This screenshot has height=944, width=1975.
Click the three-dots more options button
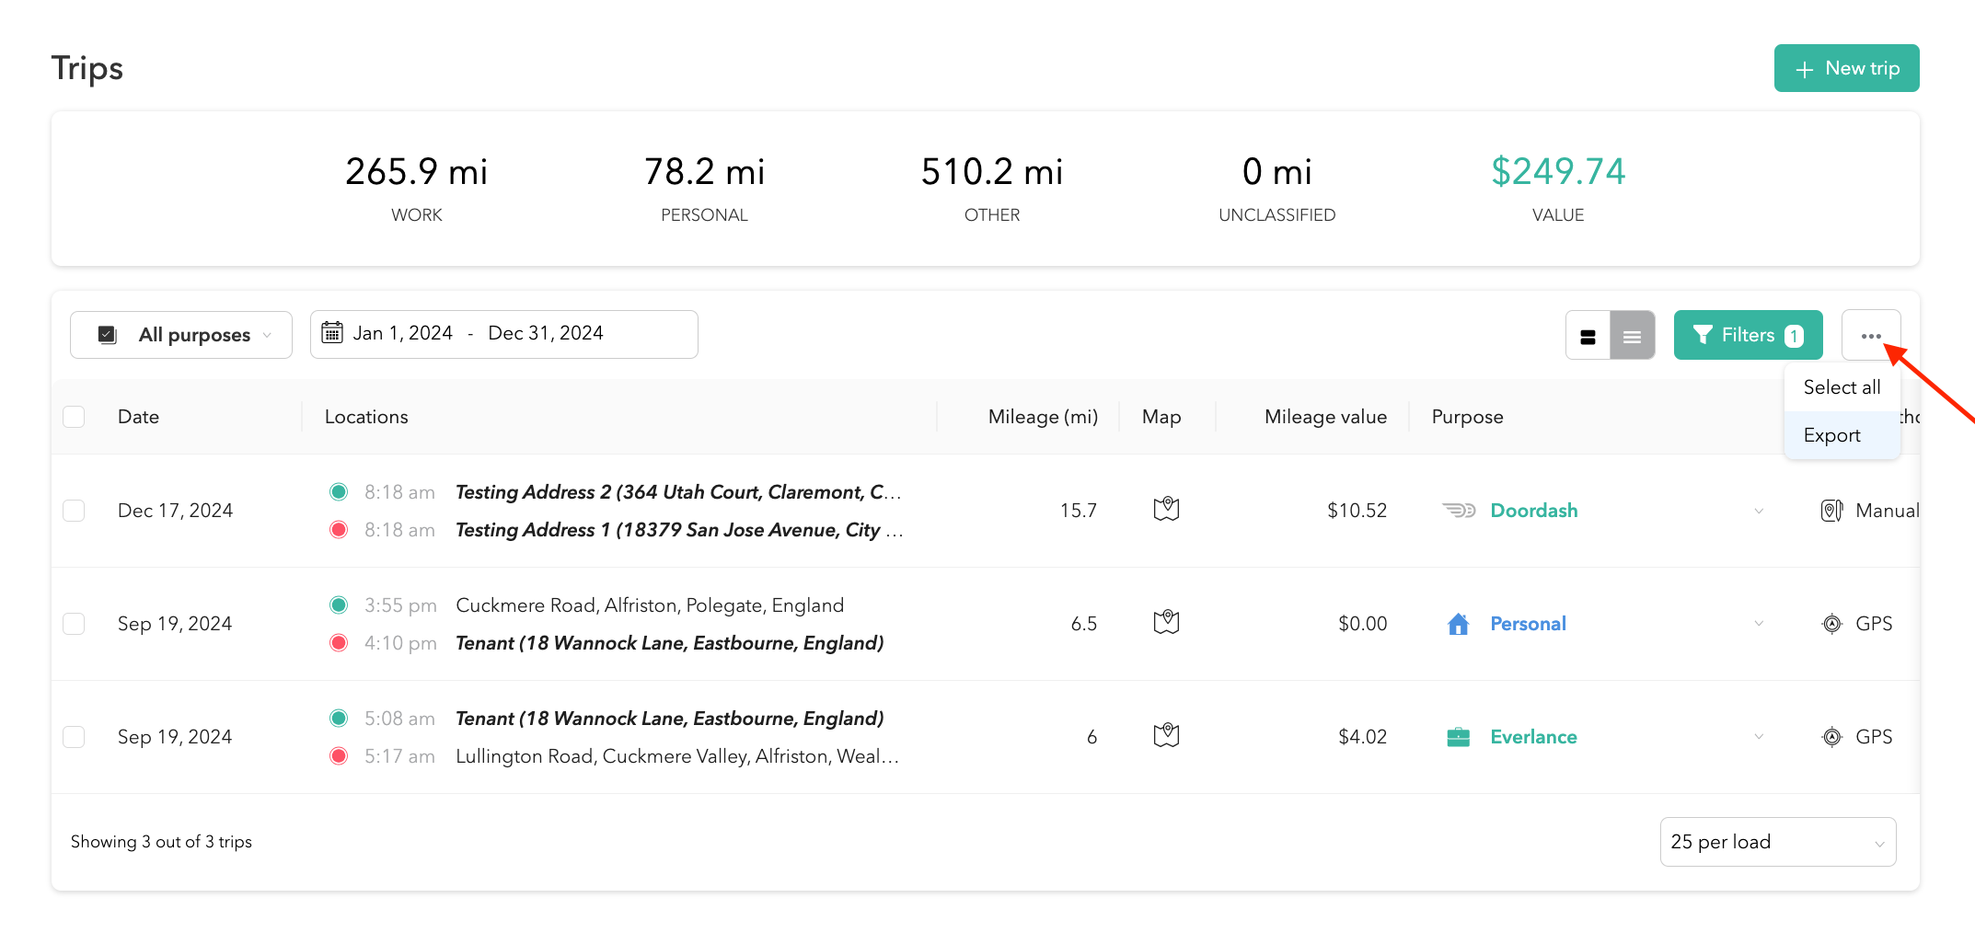tap(1870, 336)
